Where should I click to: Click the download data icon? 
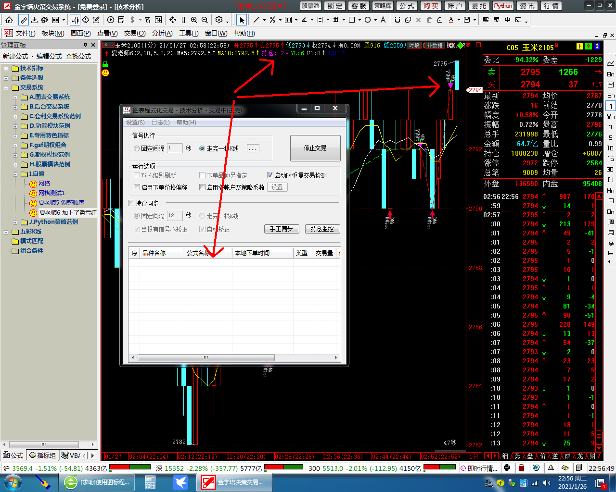pyautogui.click(x=34, y=20)
